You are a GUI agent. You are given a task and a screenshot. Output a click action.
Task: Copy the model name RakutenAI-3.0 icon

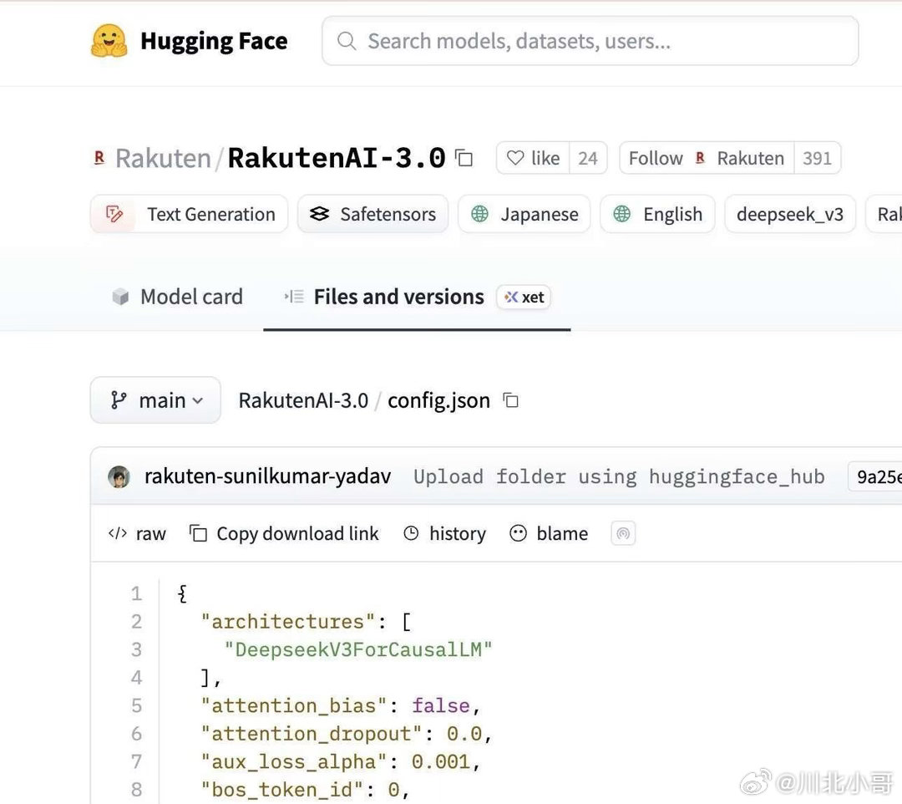pyautogui.click(x=464, y=158)
